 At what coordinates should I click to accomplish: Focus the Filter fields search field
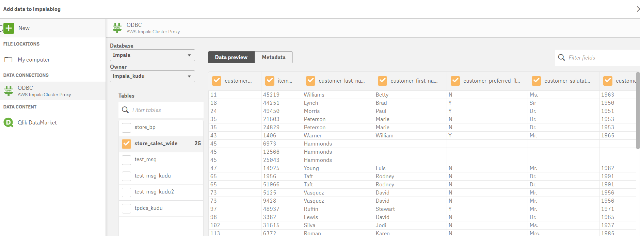(x=597, y=57)
